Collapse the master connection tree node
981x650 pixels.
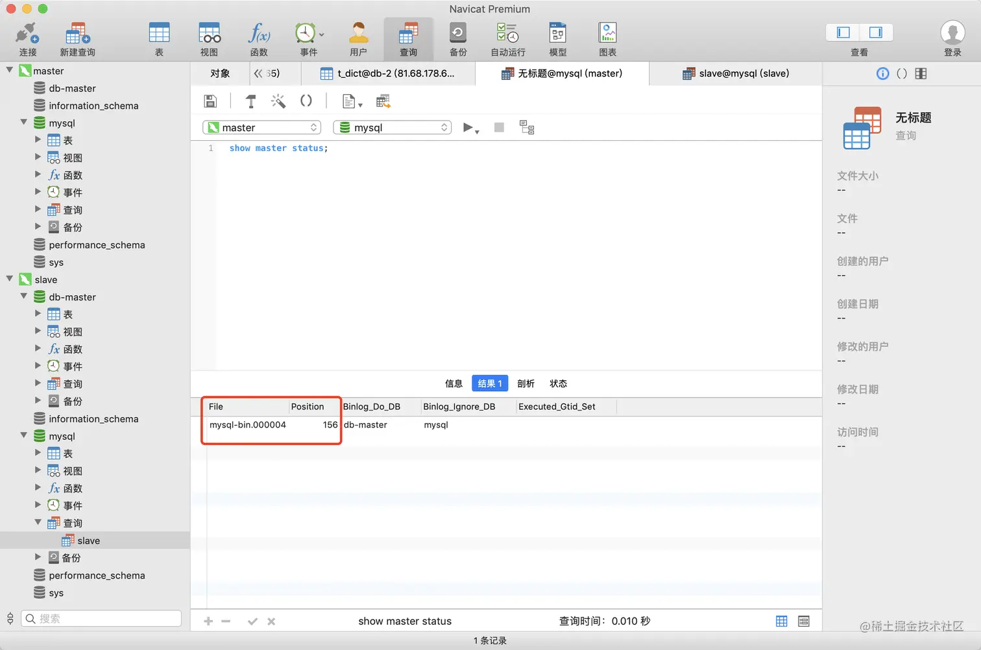point(10,70)
